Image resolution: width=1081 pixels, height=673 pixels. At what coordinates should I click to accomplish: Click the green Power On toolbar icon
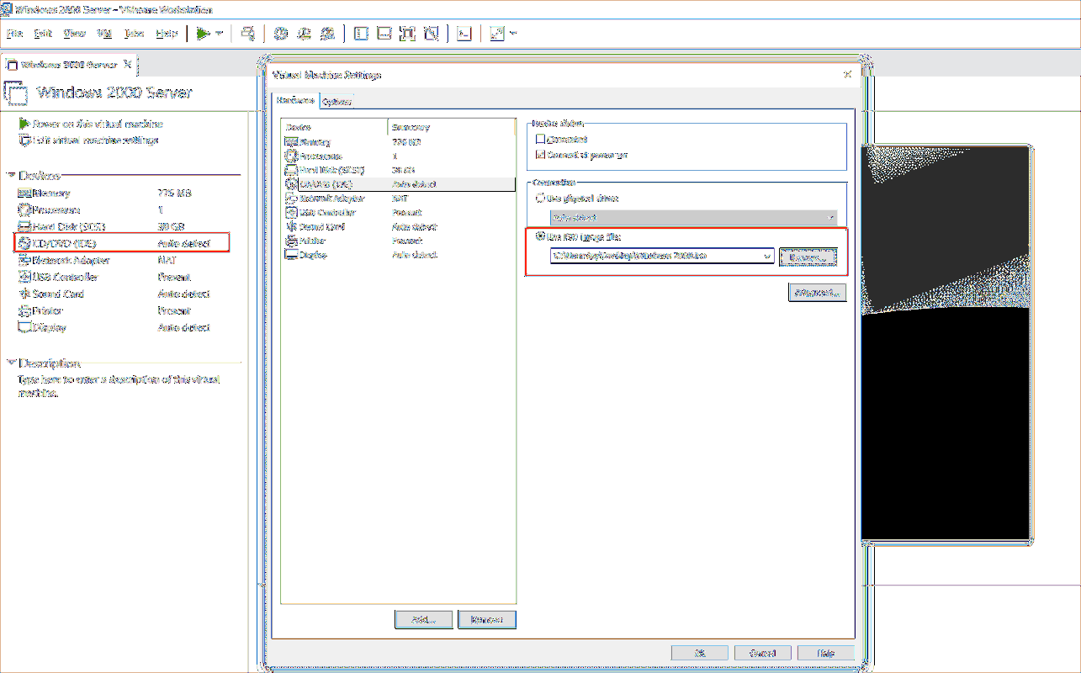[x=202, y=34]
